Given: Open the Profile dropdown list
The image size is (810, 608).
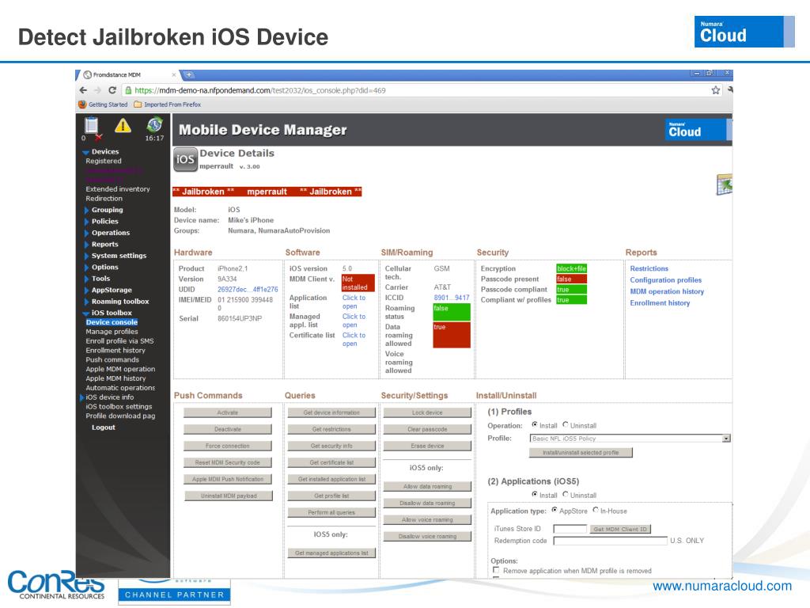Looking at the screenshot, I should pyautogui.click(x=725, y=438).
